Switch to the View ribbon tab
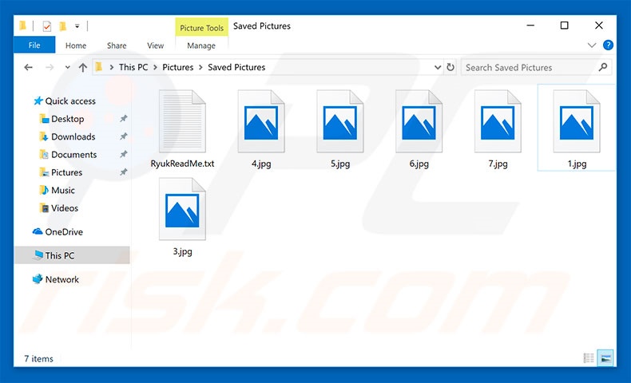The image size is (631, 383). click(155, 45)
